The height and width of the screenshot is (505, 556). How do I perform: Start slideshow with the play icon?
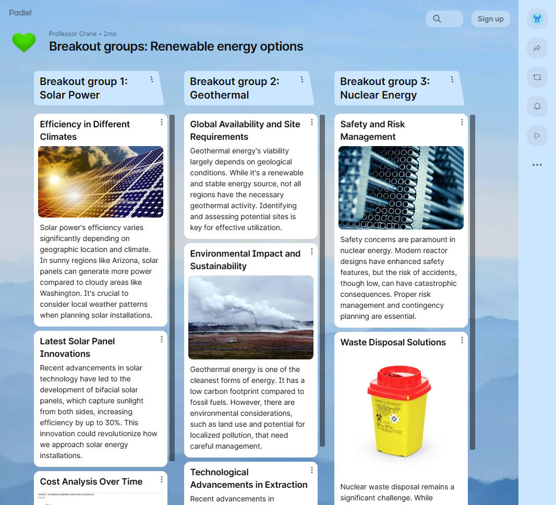pyautogui.click(x=537, y=136)
